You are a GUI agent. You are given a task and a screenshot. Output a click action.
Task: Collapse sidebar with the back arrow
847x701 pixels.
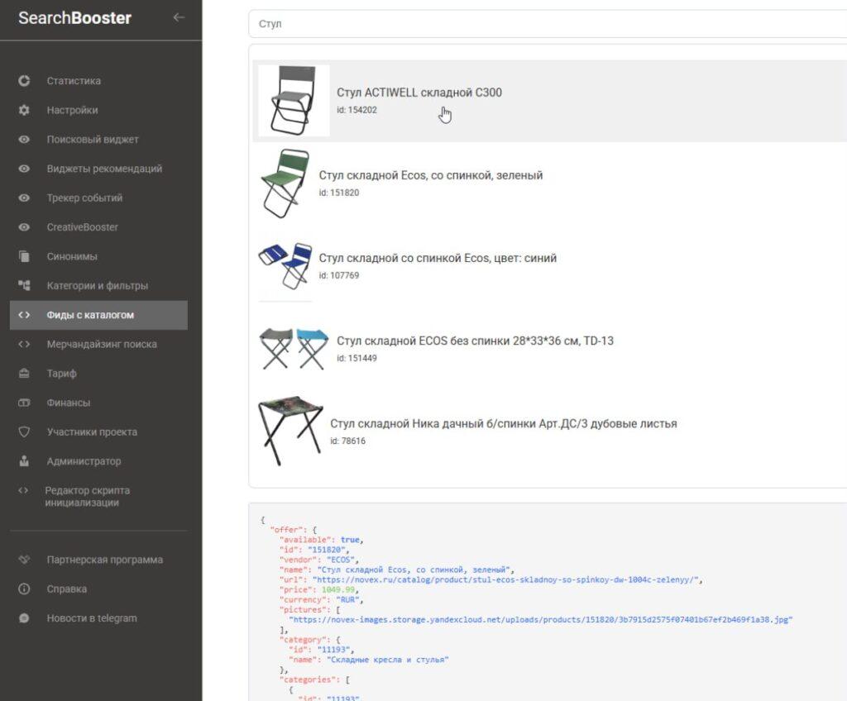click(x=179, y=17)
